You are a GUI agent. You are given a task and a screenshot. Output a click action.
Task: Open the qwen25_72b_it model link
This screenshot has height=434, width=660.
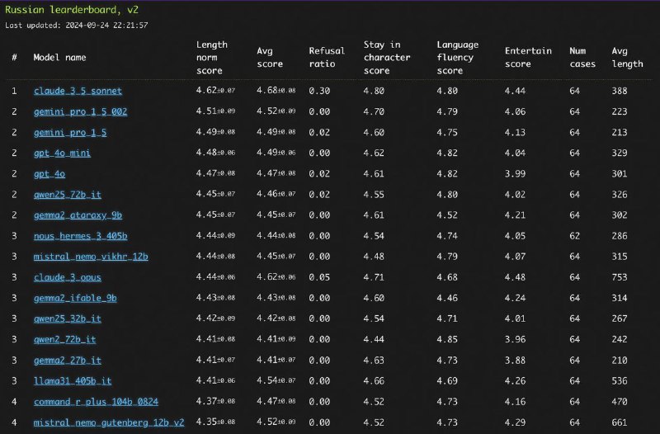[x=68, y=195]
